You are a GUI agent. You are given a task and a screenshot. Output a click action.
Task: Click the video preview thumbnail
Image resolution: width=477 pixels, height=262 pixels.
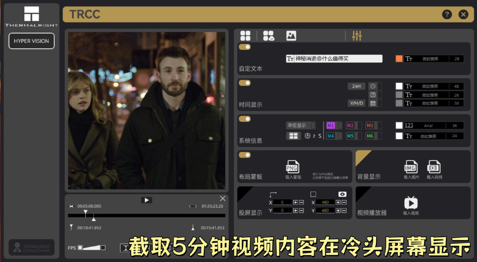(x=146, y=111)
